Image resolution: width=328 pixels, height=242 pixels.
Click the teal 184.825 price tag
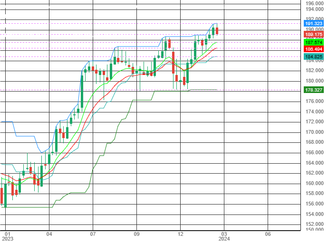[x=314, y=57]
